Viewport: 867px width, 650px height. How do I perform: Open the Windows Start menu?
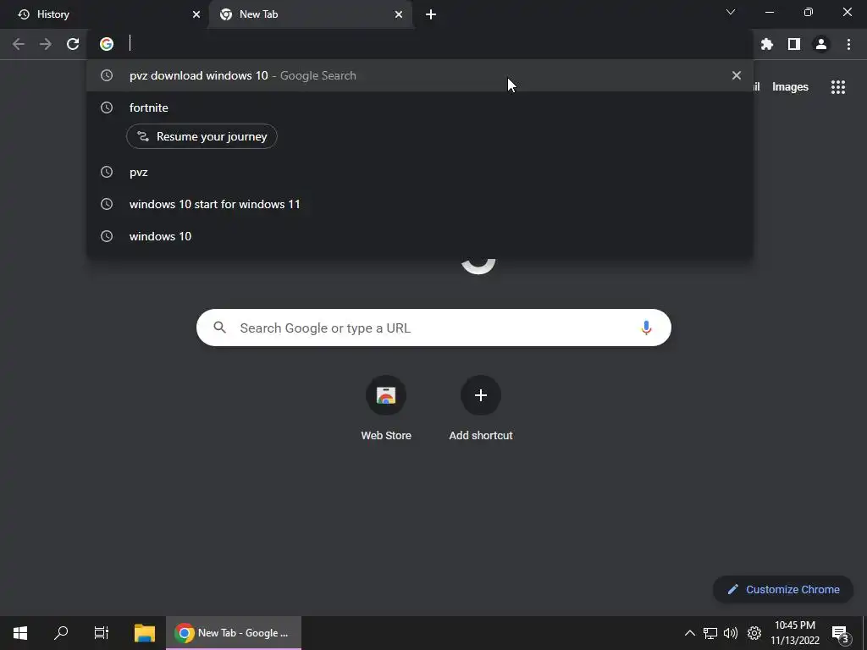point(20,633)
